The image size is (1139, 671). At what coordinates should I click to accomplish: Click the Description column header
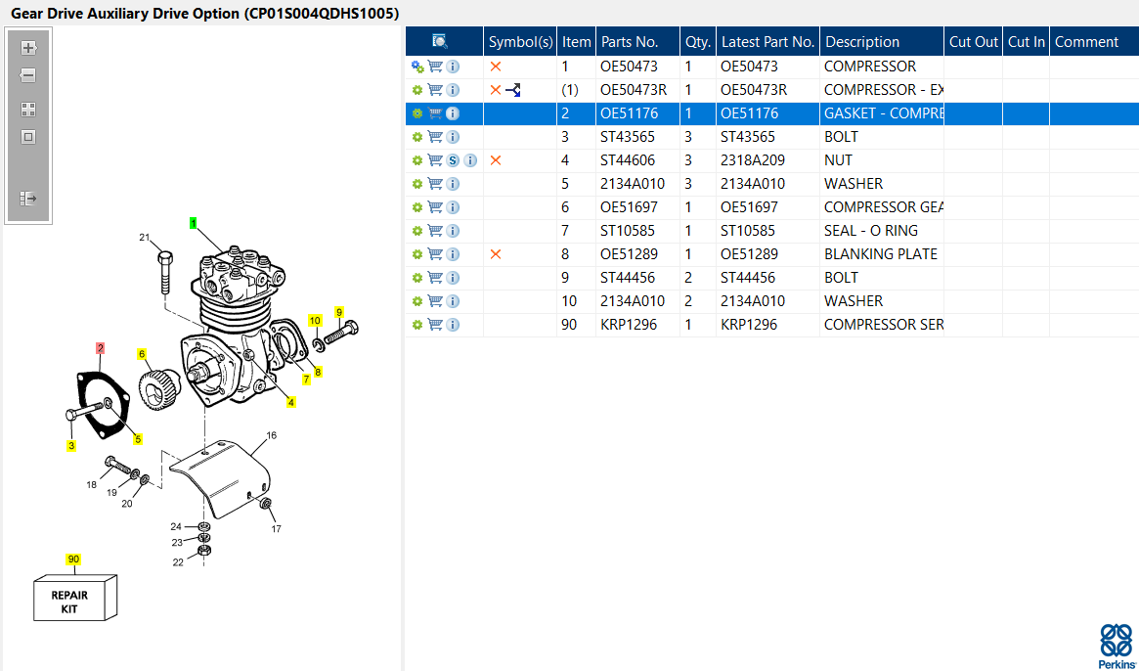[882, 41]
